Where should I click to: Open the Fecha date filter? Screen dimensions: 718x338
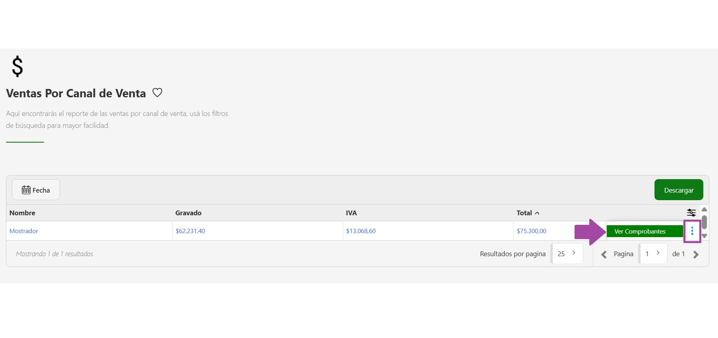coord(36,190)
